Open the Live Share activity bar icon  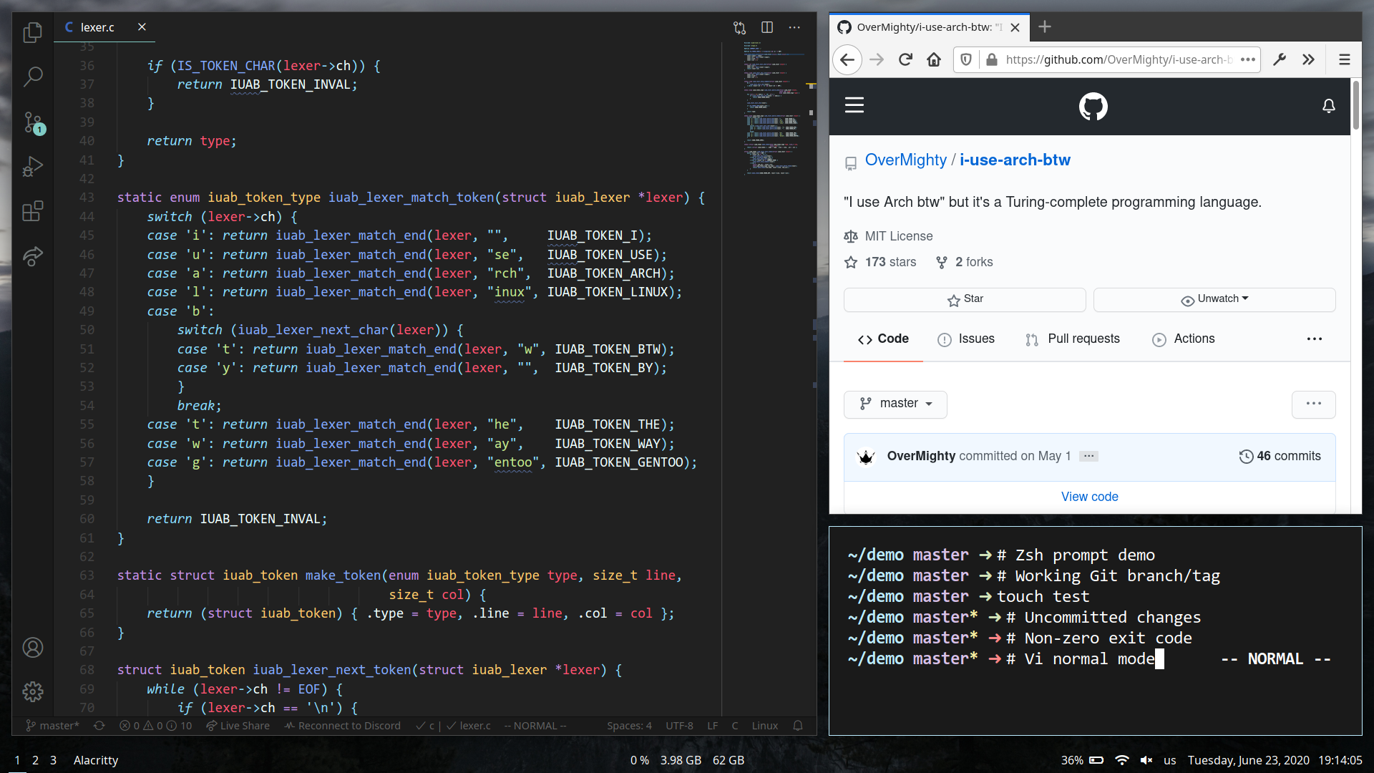[32, 256]
